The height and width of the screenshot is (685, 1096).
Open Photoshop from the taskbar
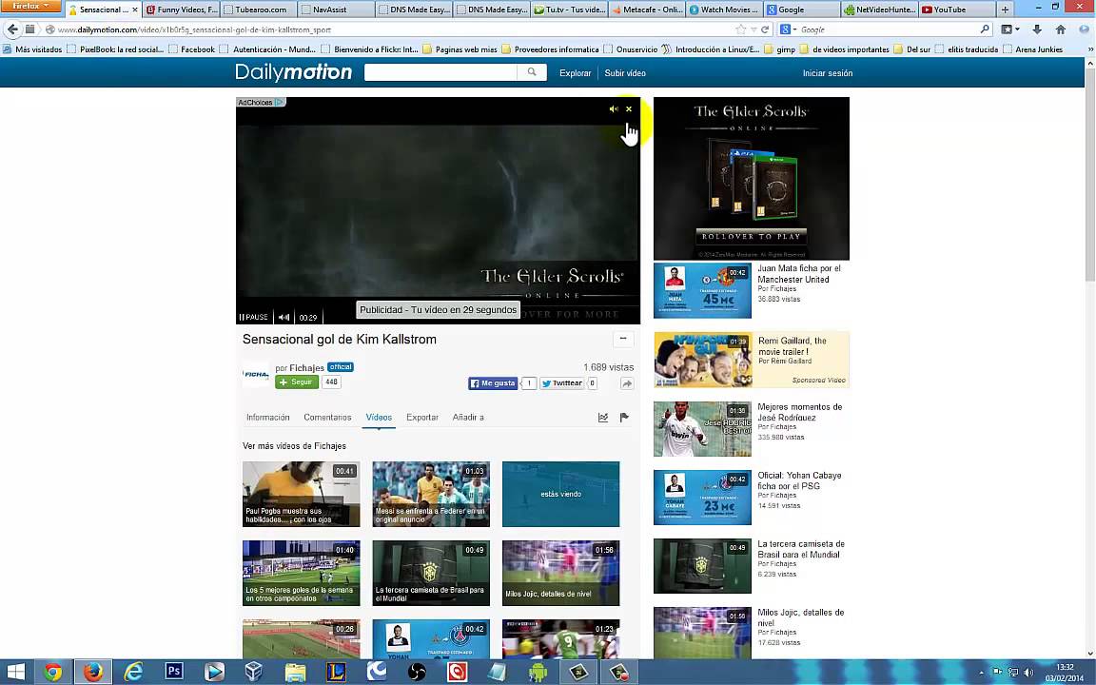coord(173,673)
